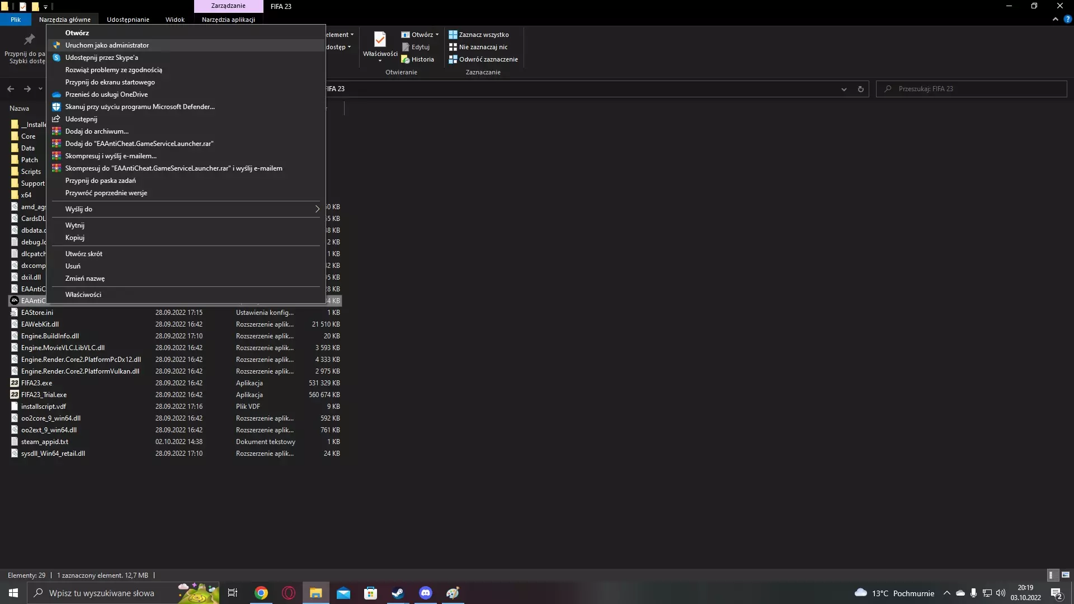This screenshot has width=1074, height=604.
Task: Switch to details view toggle
Action: click(1051, 575)
